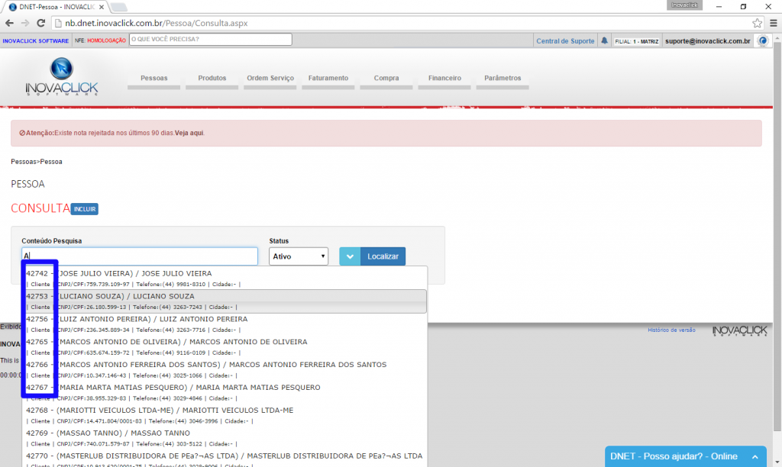
Task: Open the Status dropdown set to Ativo
Action: [x=299, y=256]
